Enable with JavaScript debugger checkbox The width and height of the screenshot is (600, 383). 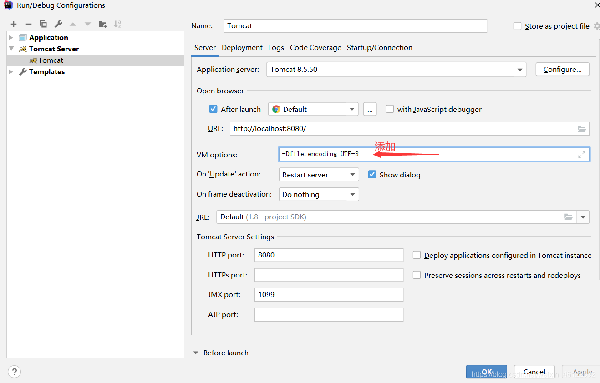pos(390,109)
